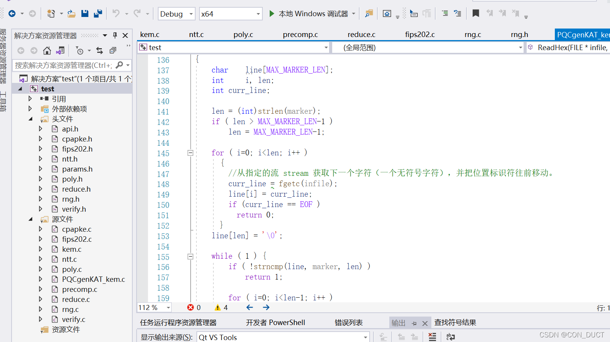The height and width of the screenshot is (342, 610).
Task: Click the Save All icon
Action: pos(98,13)
